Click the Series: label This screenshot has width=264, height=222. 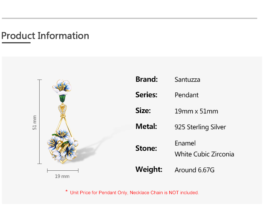pyautogui.click(x=146, y=95)
